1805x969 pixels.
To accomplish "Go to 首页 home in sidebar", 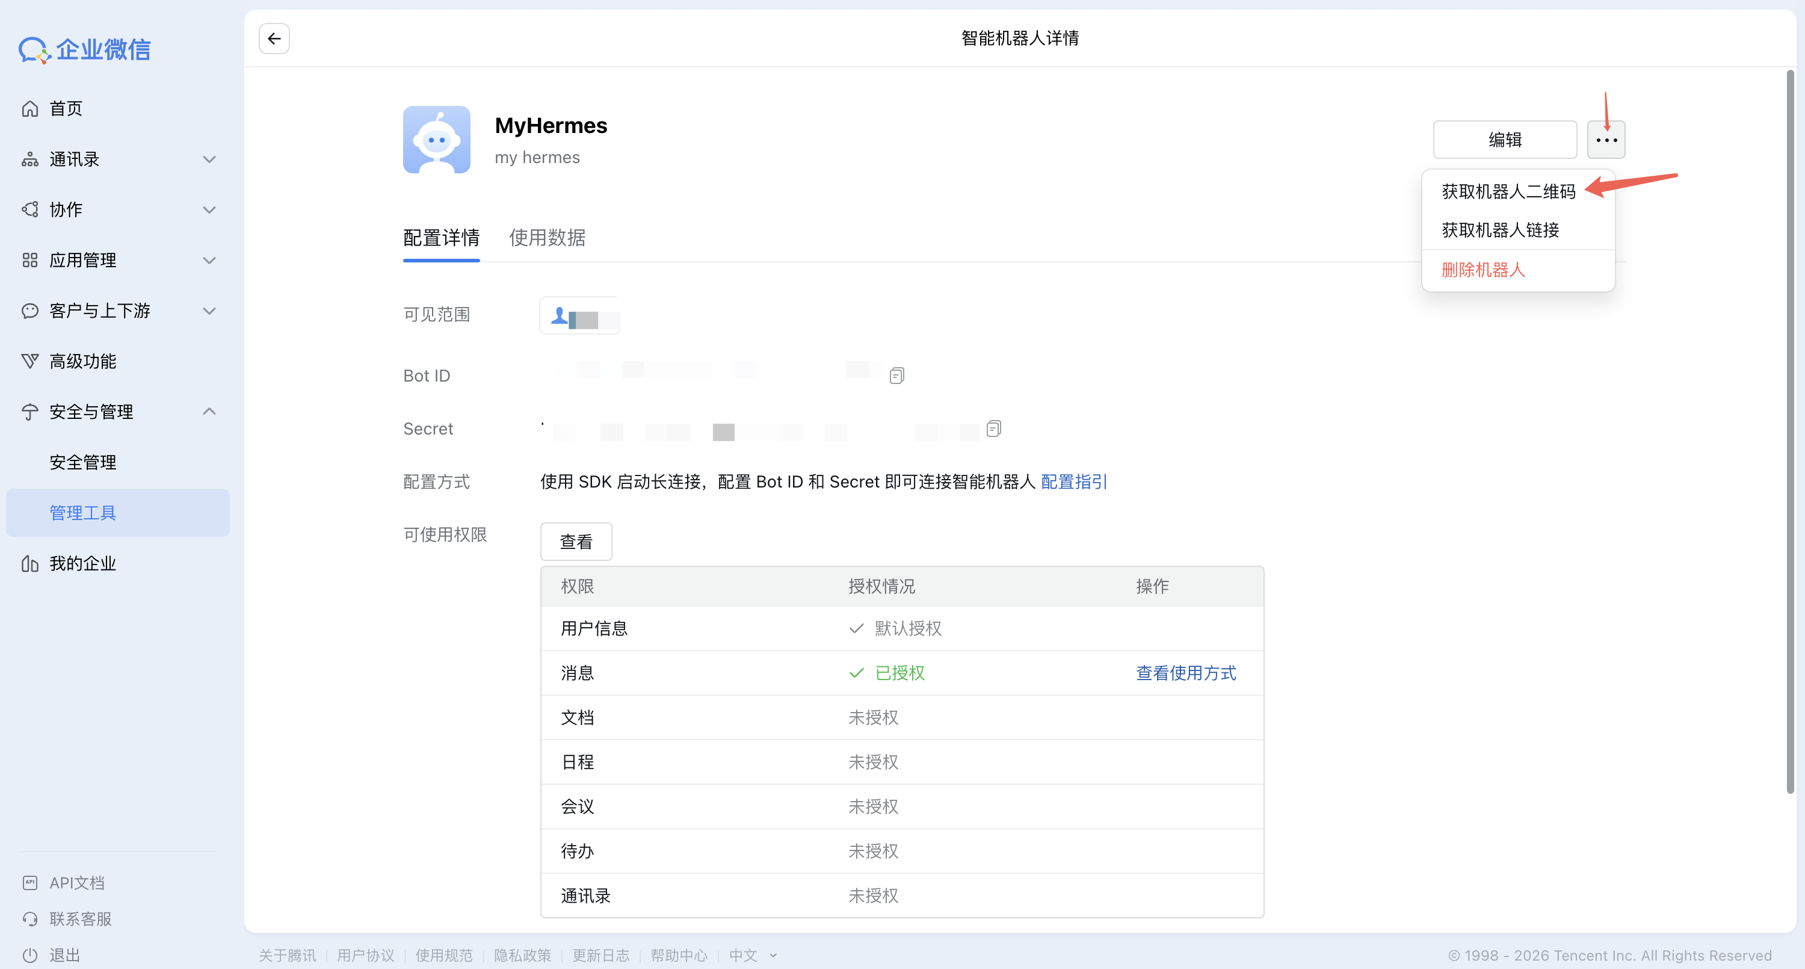I will point(66,109).
